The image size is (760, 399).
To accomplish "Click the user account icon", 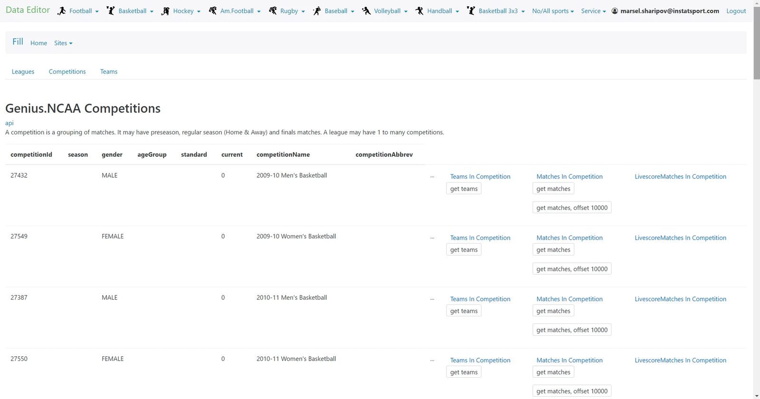I will pyautogui.click(x=615, y=11).
